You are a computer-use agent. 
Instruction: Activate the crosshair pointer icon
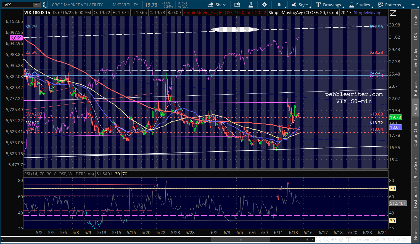[x=341, y=240]
